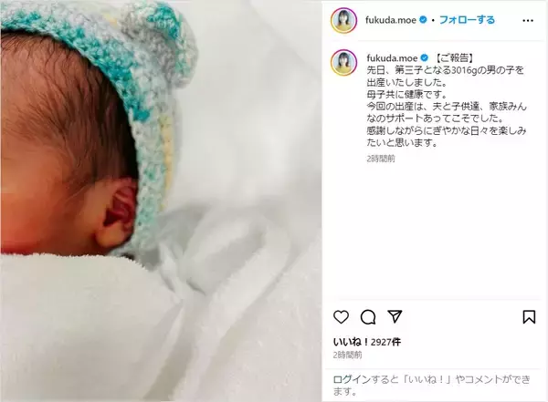Like the post with the heart icon
Image resolution: width=548 pixels, height=402 pixels.
pyautogui.click(x=341, y=317)
